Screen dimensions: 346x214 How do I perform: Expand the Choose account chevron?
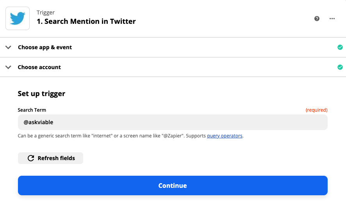click(8, 67)
